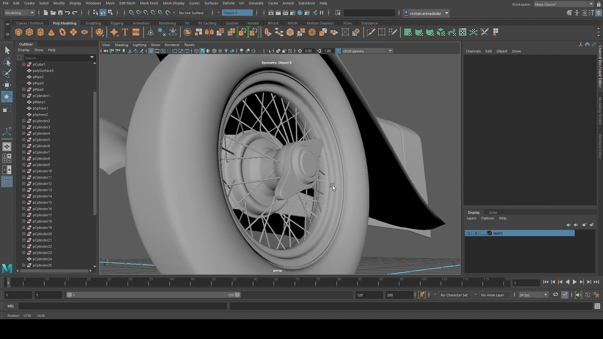Toggle layer1 visibility (V)

click(468, 233)
